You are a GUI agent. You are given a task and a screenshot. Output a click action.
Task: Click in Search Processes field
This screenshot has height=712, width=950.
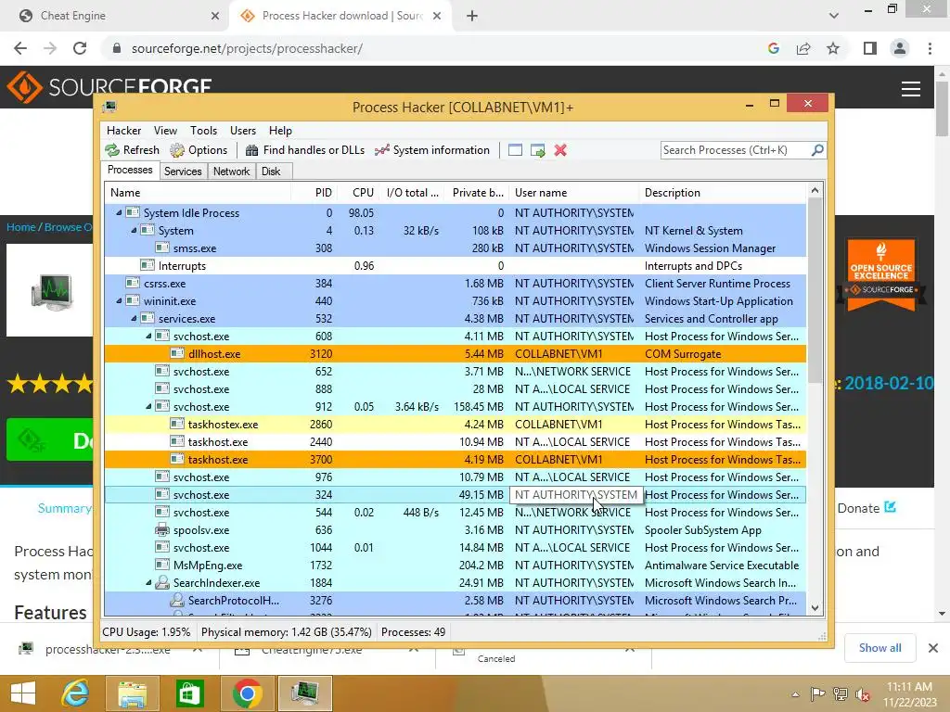click(x=736, y=150)
